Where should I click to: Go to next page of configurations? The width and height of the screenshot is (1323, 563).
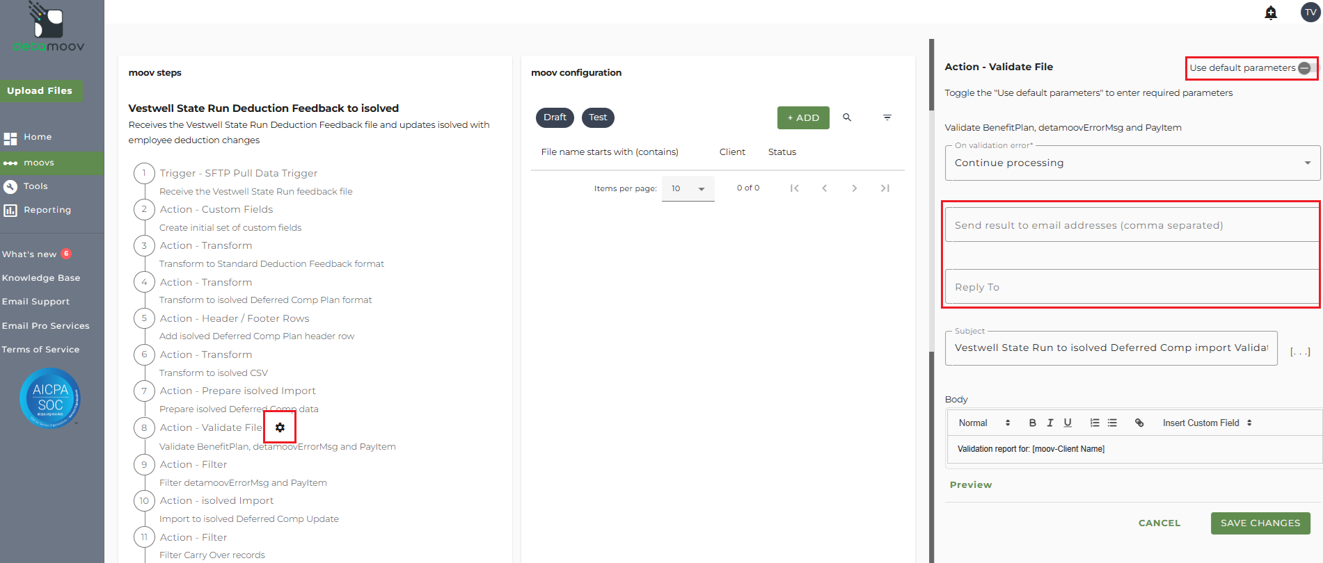[855, 188]
